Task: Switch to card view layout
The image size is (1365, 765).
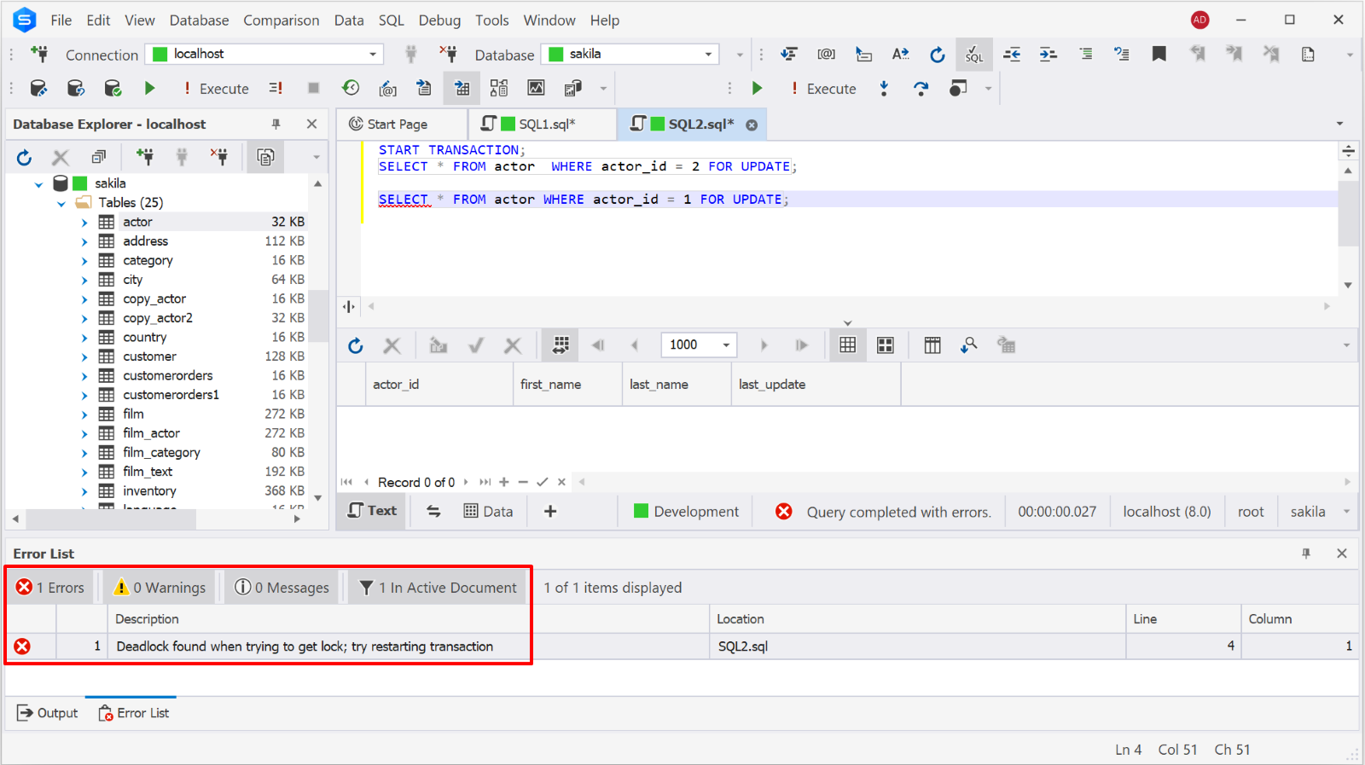Action: 886,345
